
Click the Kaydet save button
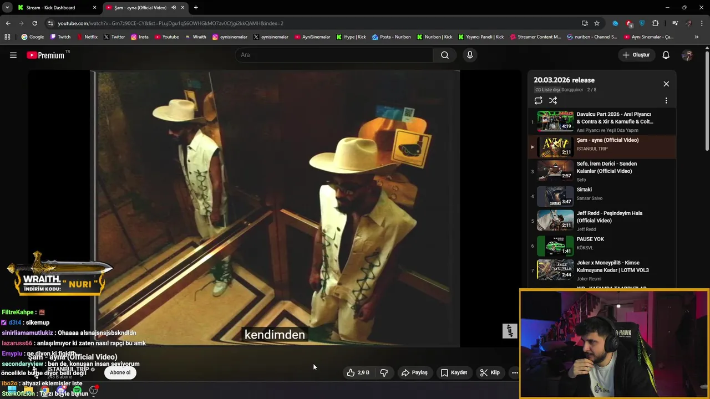pos(454,372)
